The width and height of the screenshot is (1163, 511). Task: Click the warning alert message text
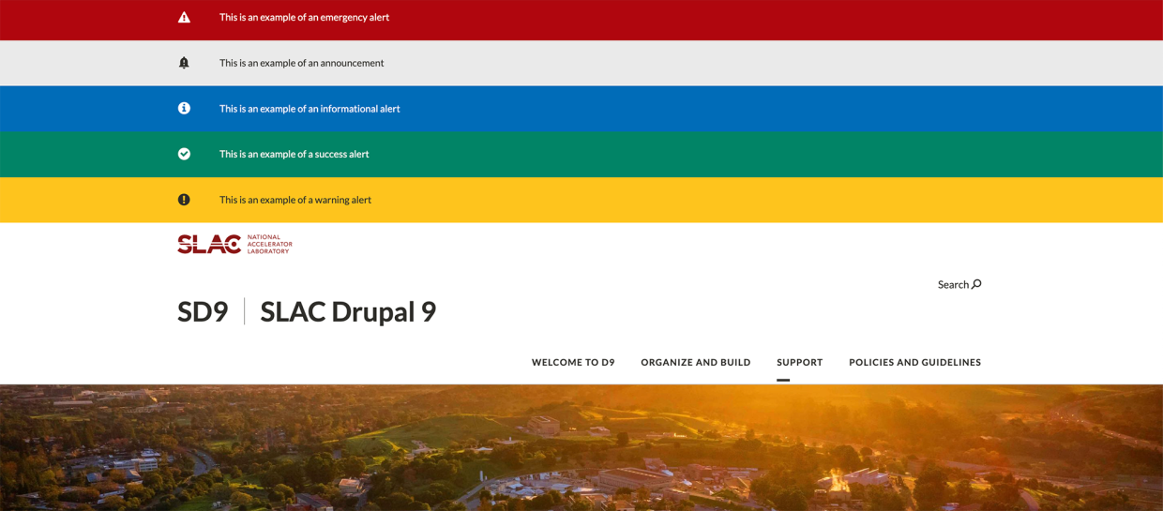click(x=295, y=200)
